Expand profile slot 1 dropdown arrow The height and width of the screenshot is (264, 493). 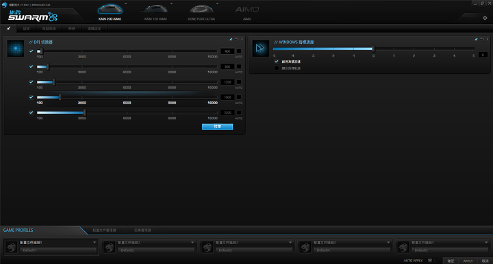[94, 242]
